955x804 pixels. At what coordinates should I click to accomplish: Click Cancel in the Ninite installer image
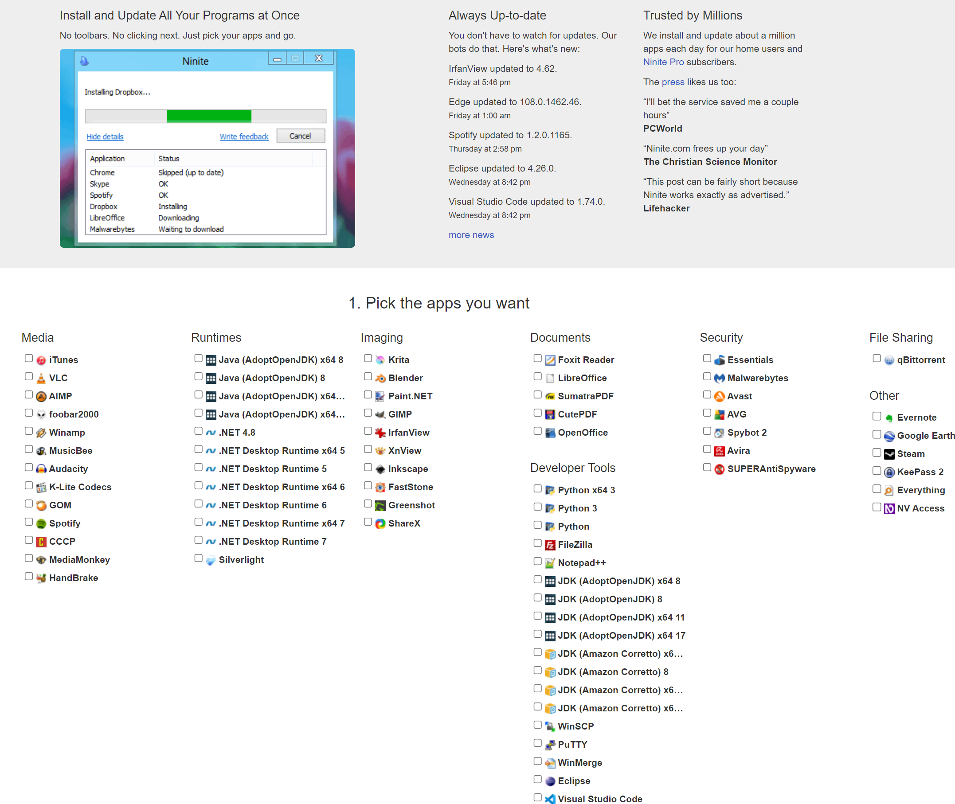click(x=301, y=136)
